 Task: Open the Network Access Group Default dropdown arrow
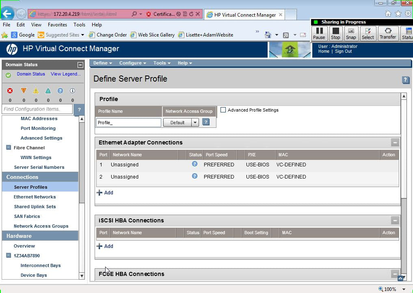pos(195,123)
